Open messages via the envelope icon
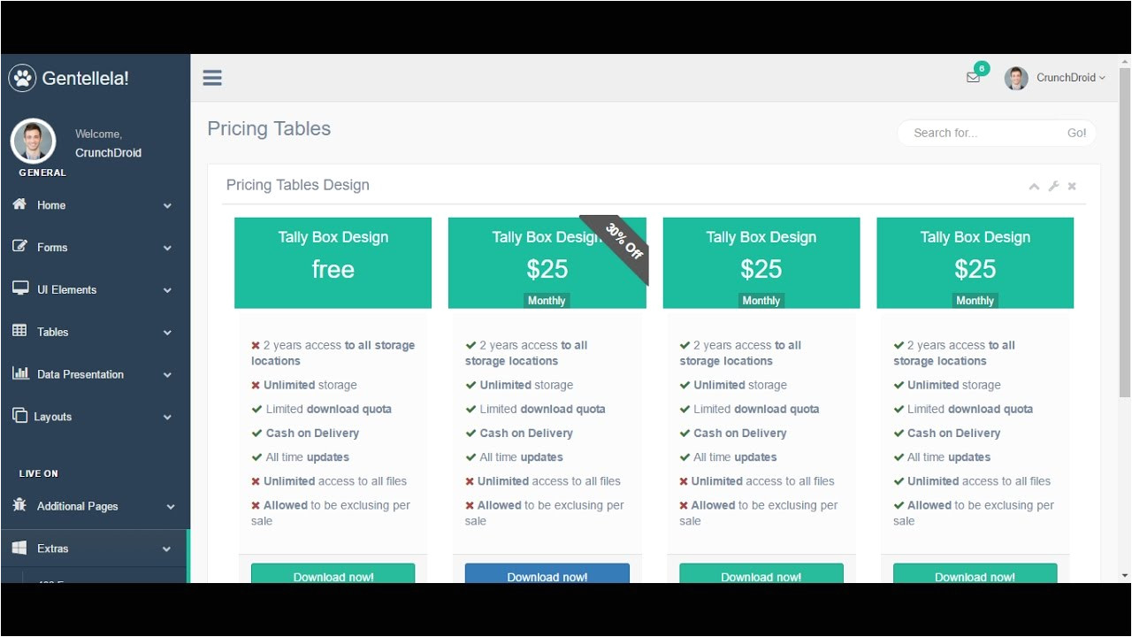The image size is (1132, 637). (x=972, y=78)
